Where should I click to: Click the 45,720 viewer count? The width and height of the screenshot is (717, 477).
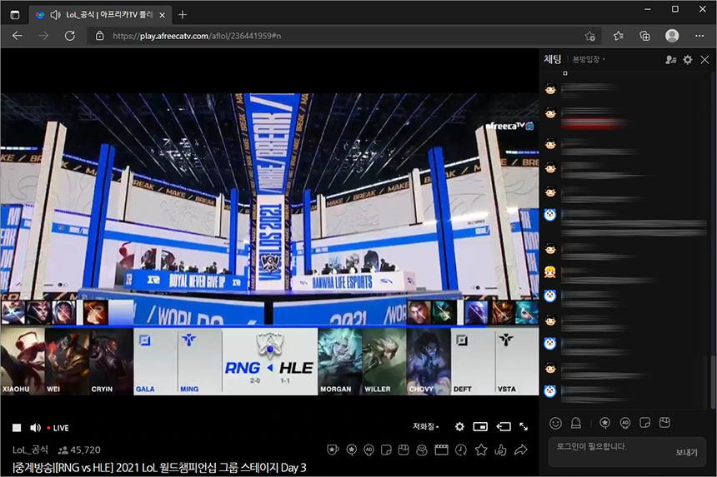coord(79,450)
